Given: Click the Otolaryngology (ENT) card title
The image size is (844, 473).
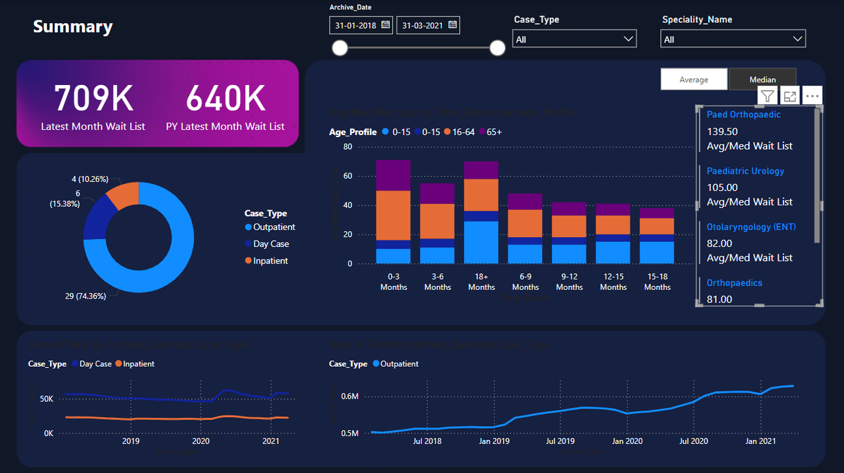Looking at the screenshot, I should [752, 227].
